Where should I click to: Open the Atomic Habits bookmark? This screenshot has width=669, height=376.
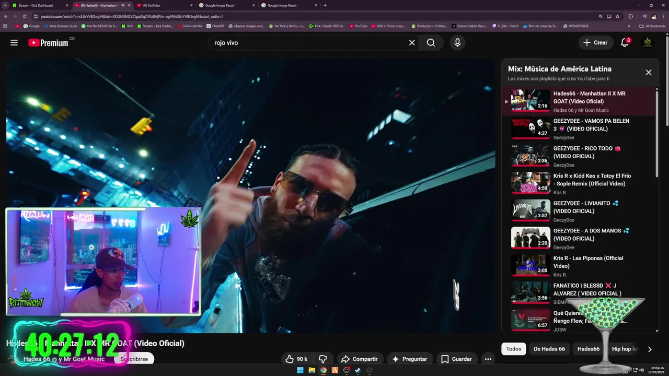tap(469, 26)
